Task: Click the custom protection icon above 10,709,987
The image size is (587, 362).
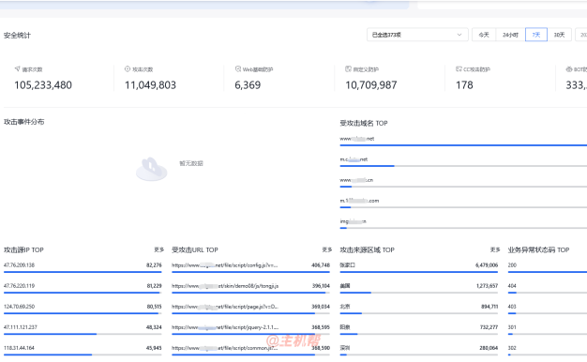Action: [348, 68]
